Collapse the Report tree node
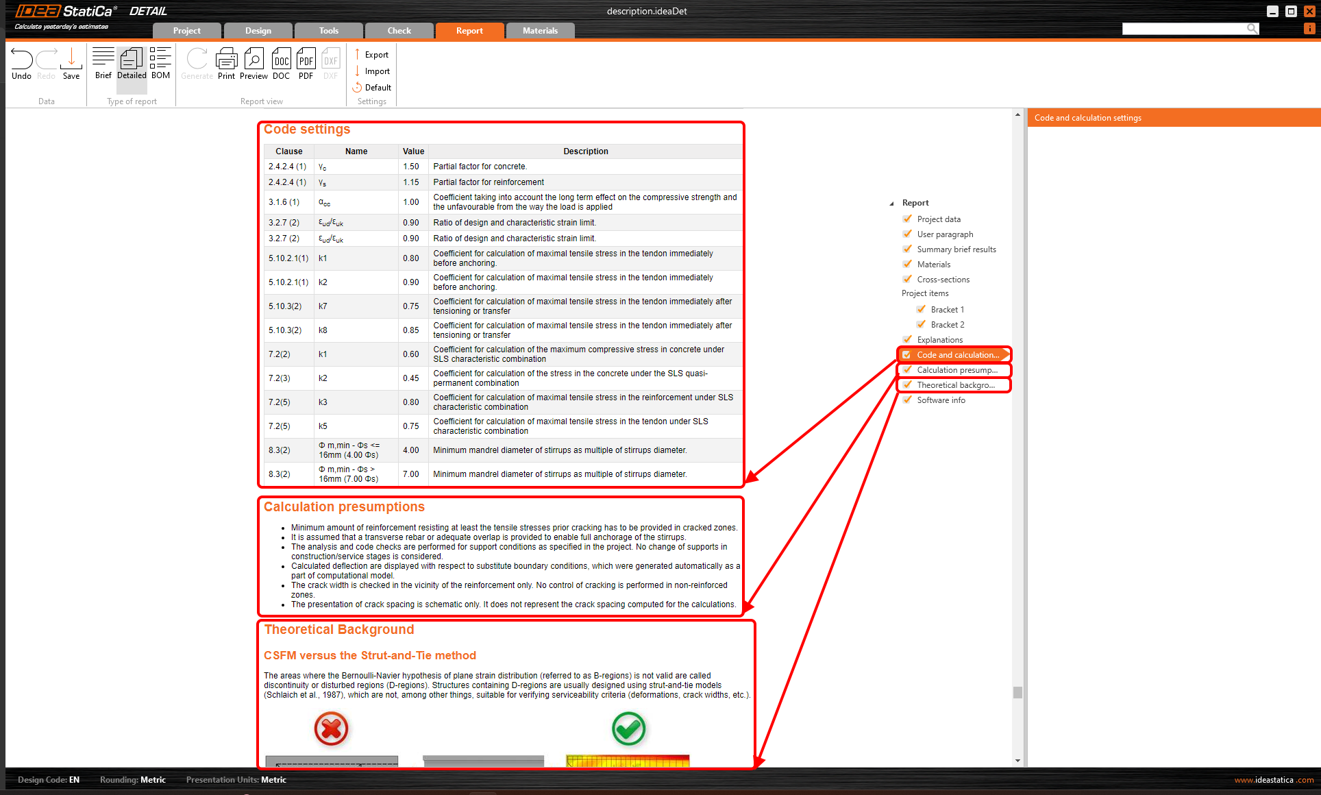The height and width of the screenshot is (795, 1321). coord(892,203)
